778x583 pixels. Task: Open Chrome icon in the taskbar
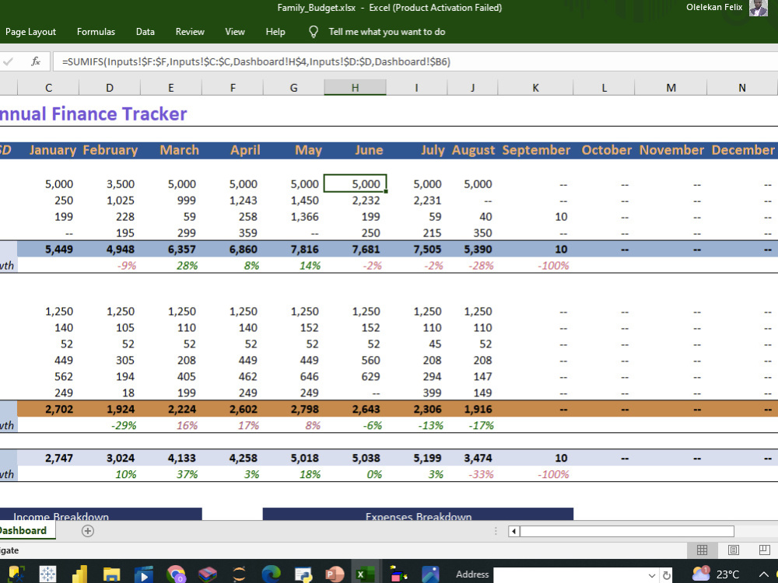176,574
